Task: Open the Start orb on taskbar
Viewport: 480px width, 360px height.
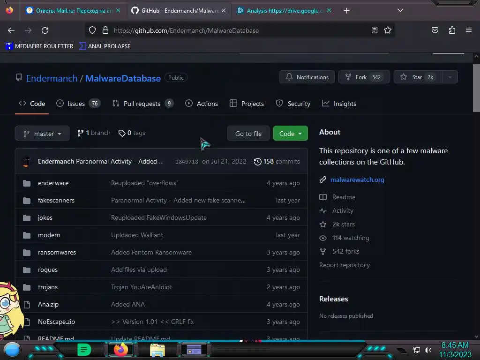Action: 12,350
